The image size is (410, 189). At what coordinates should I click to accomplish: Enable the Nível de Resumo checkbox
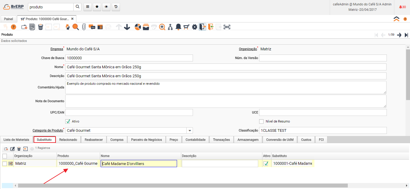tap(261, 121)
